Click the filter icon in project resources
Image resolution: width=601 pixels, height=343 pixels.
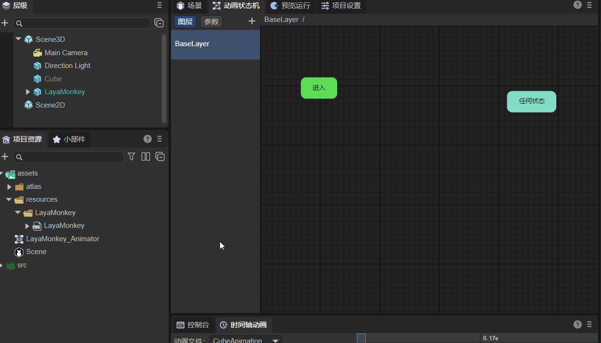[131, 157]
